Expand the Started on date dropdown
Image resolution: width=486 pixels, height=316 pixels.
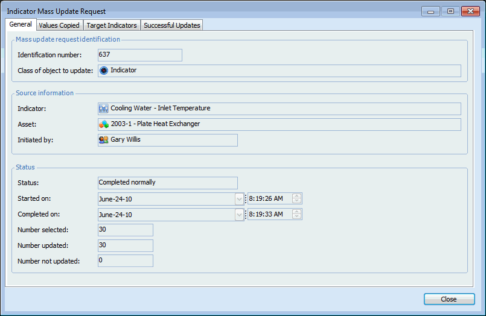[239, 199]
